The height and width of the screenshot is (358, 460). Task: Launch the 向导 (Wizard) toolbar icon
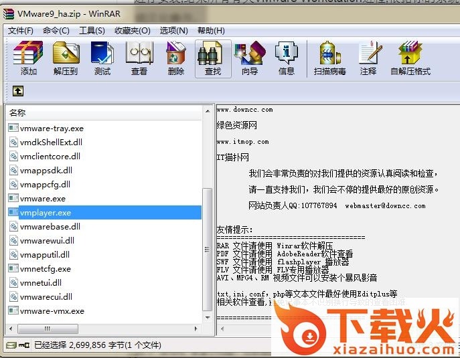click(x=250, y=58)
